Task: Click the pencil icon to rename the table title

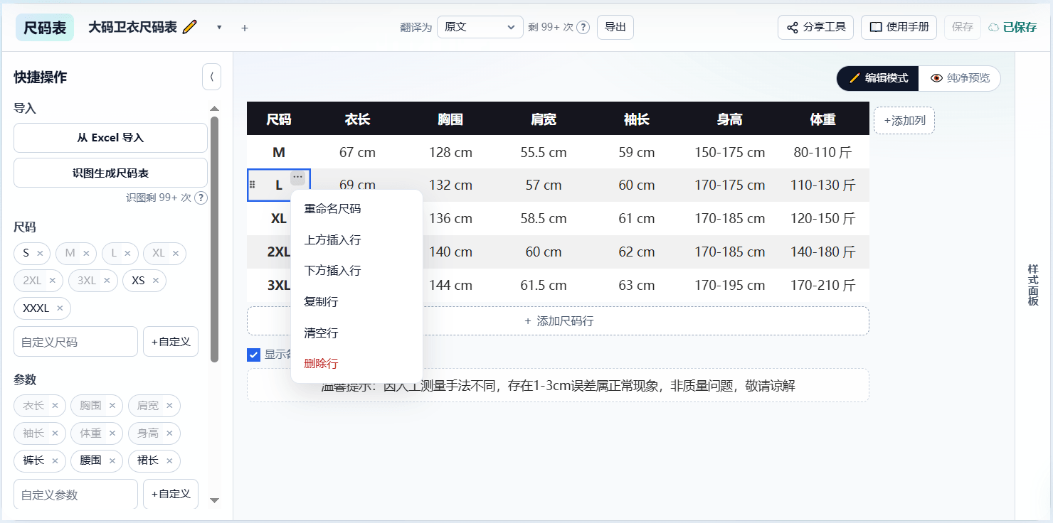Action: click(x=189, y=27)
